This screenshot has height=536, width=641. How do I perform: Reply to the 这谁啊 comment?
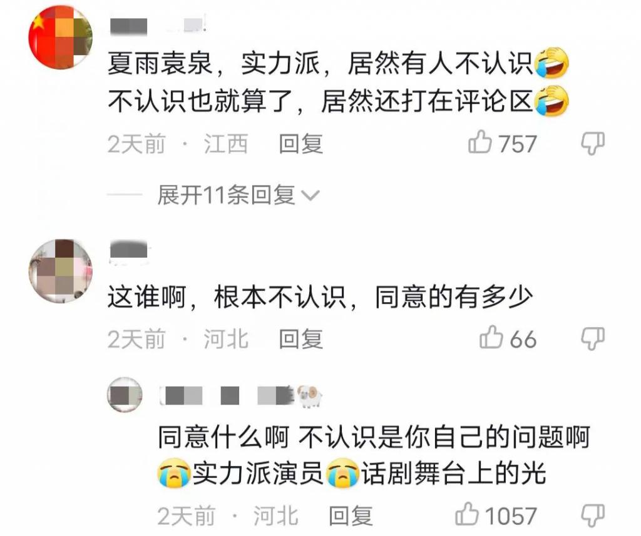click(301, 339)
